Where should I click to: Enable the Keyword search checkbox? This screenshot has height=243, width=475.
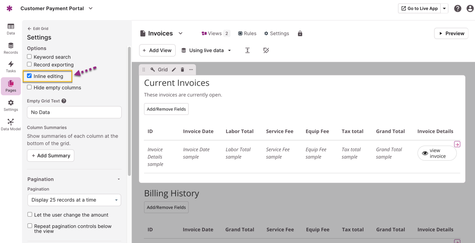pos(29,57)
